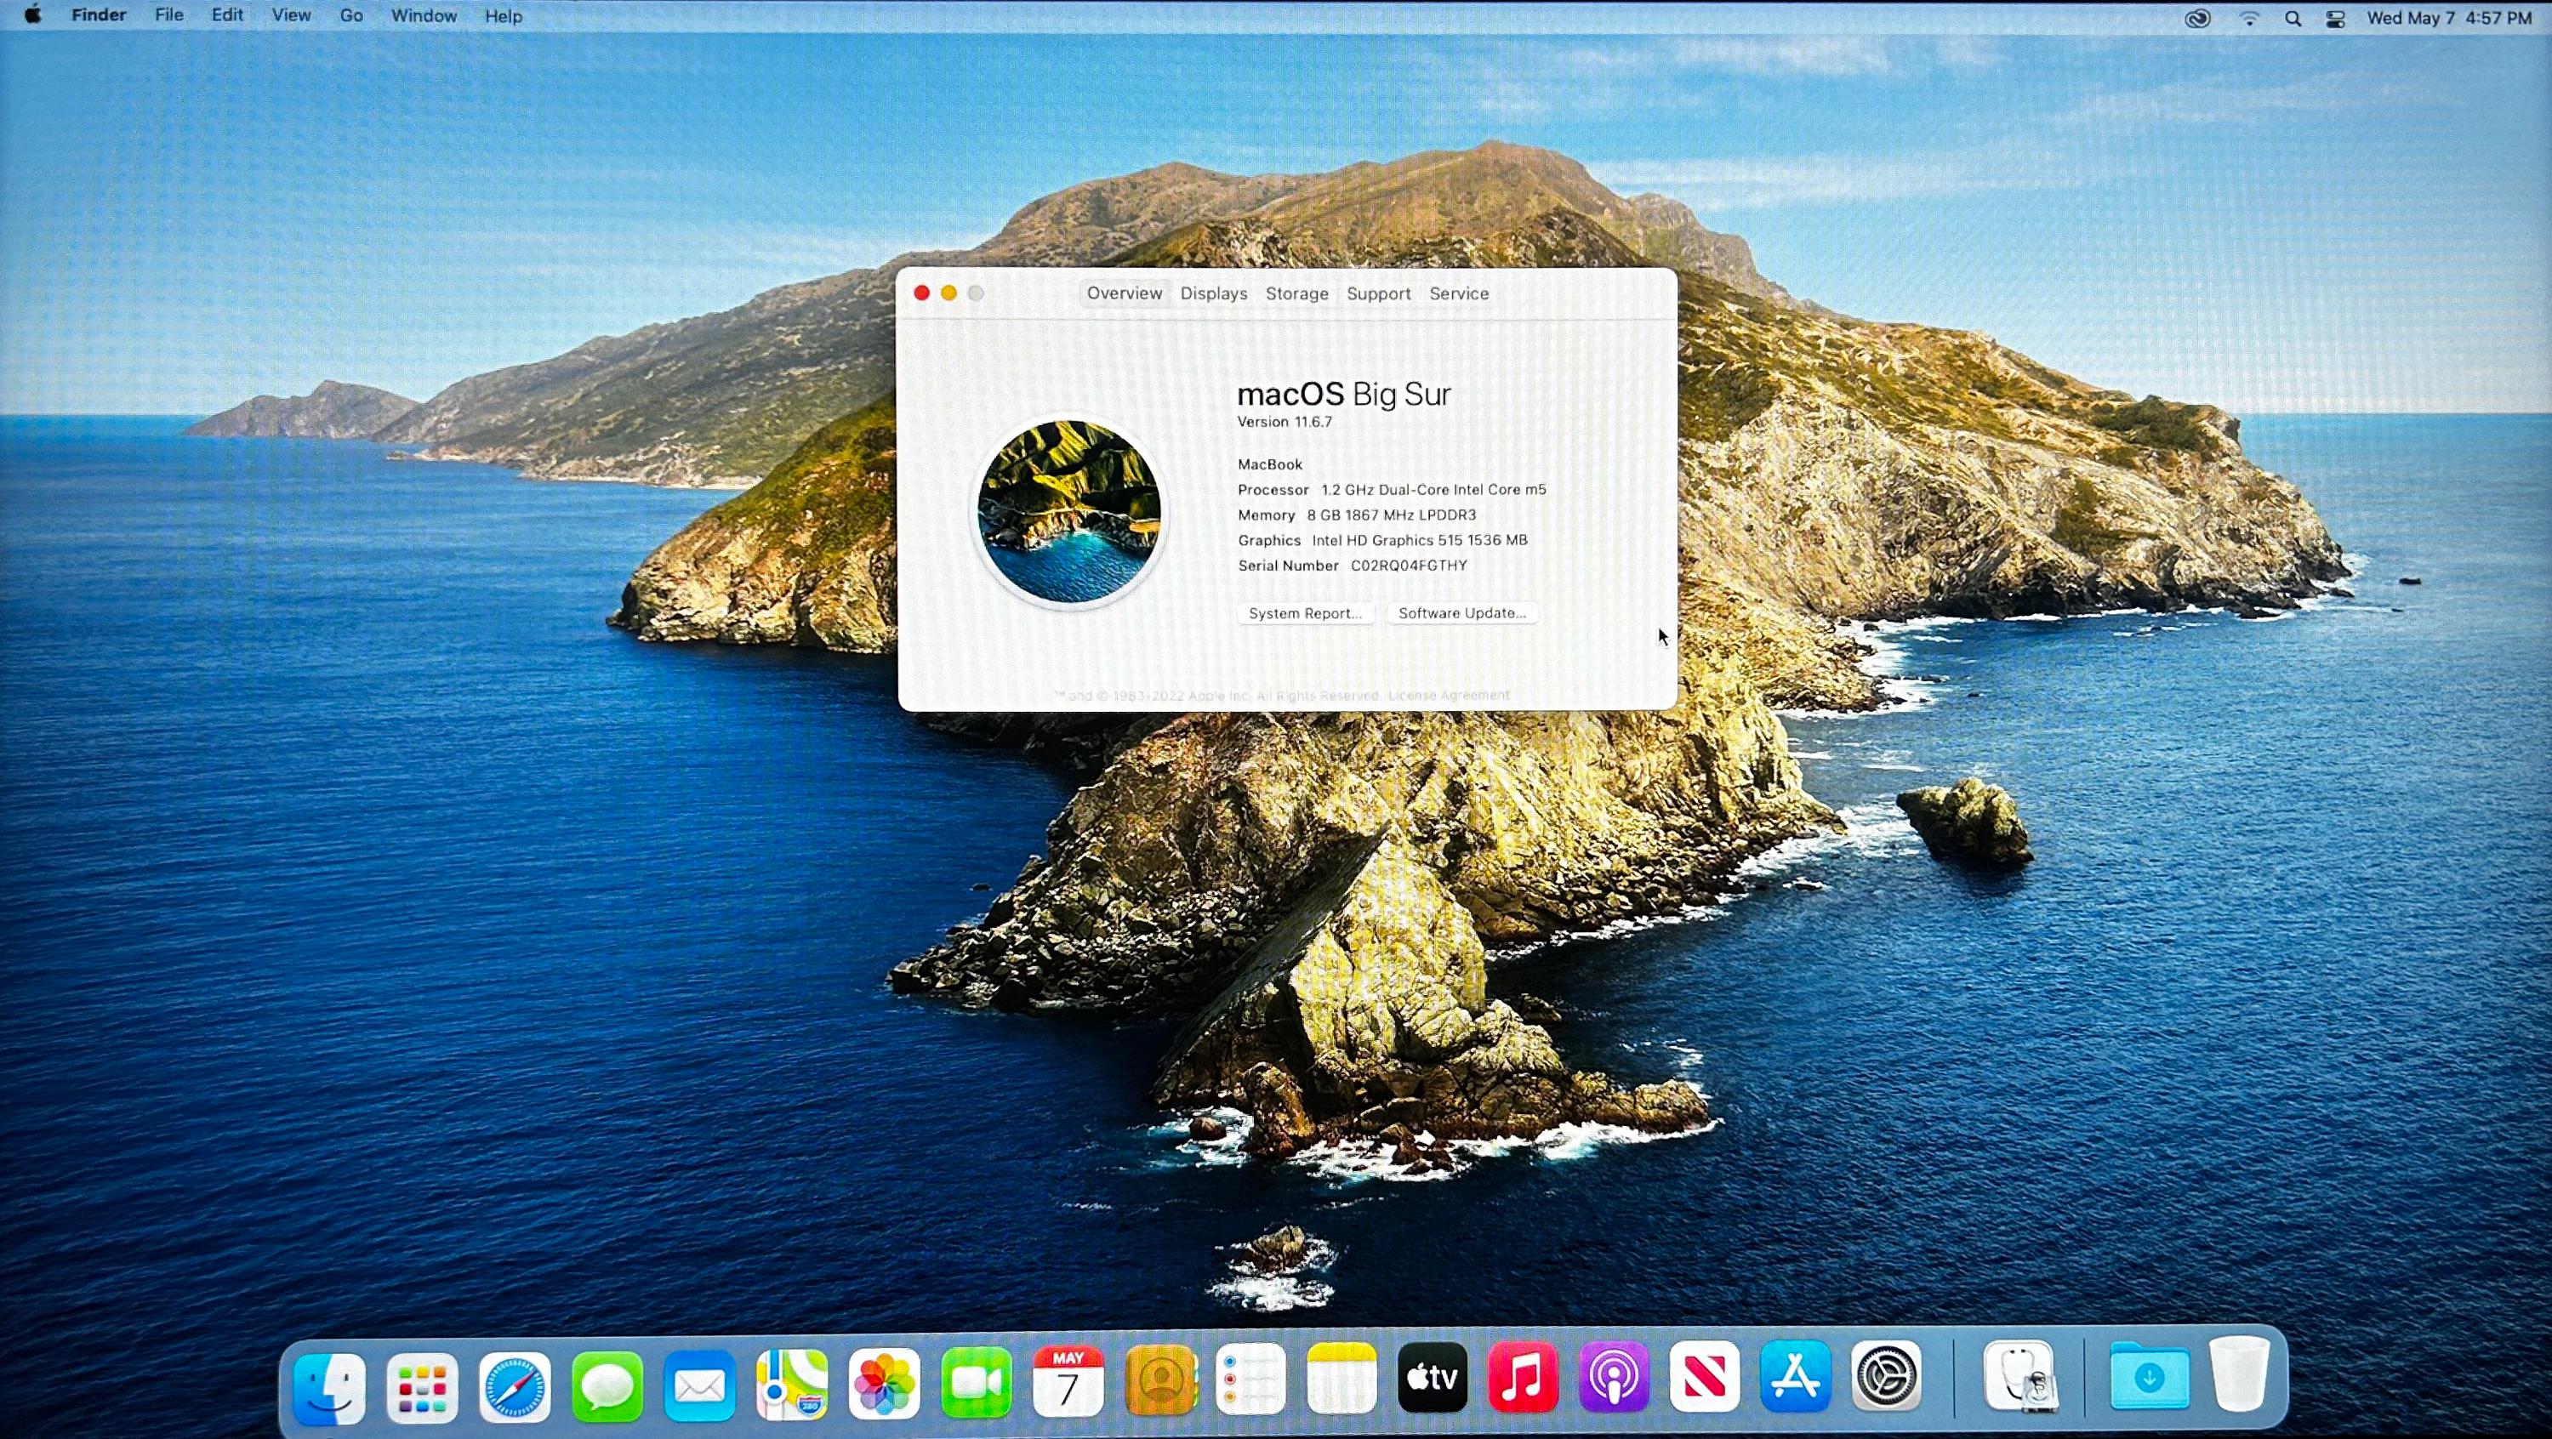Open FaceTime from the Dock
The height and width of the screenshot is (1439, 2552).
coord(976,1381)
